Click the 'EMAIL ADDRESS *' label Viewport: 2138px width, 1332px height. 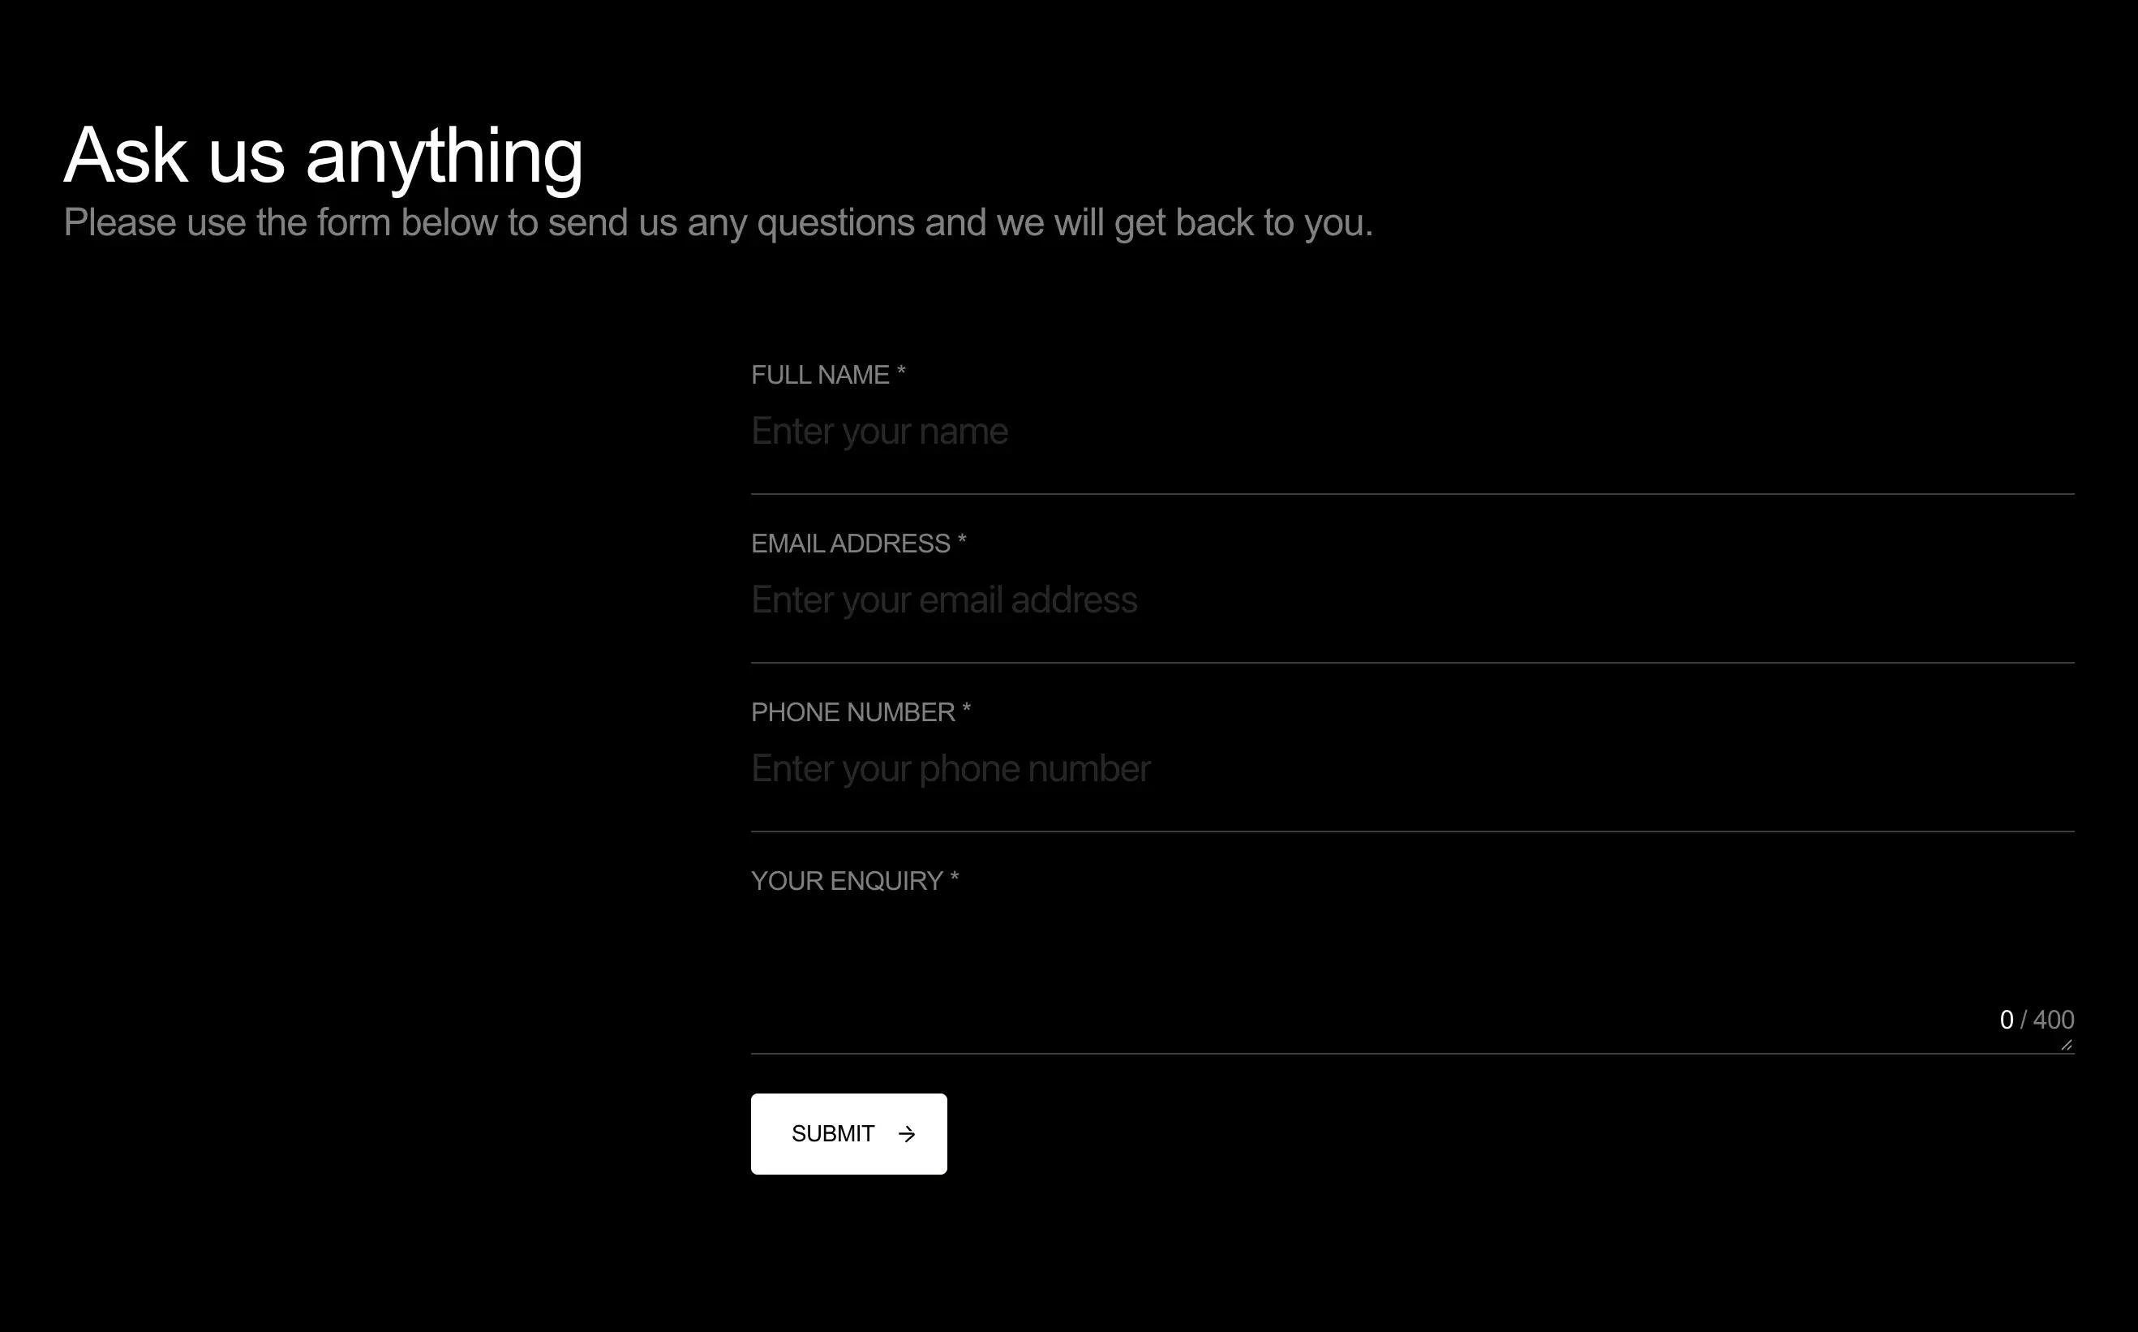click(859, 544)
